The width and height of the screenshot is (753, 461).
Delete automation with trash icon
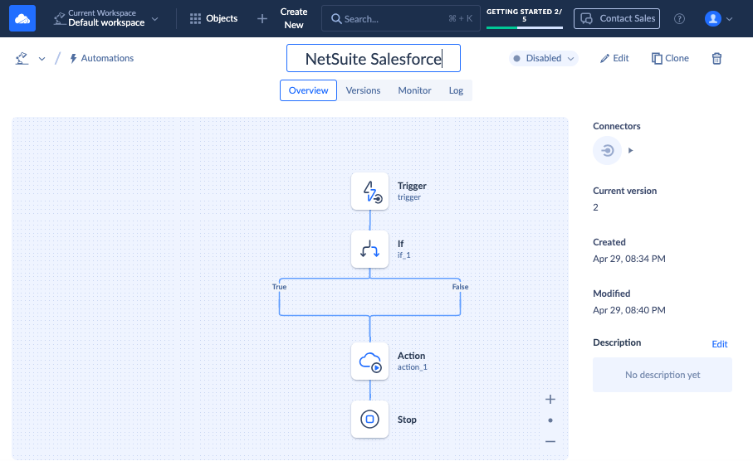(x=716, y=58)
